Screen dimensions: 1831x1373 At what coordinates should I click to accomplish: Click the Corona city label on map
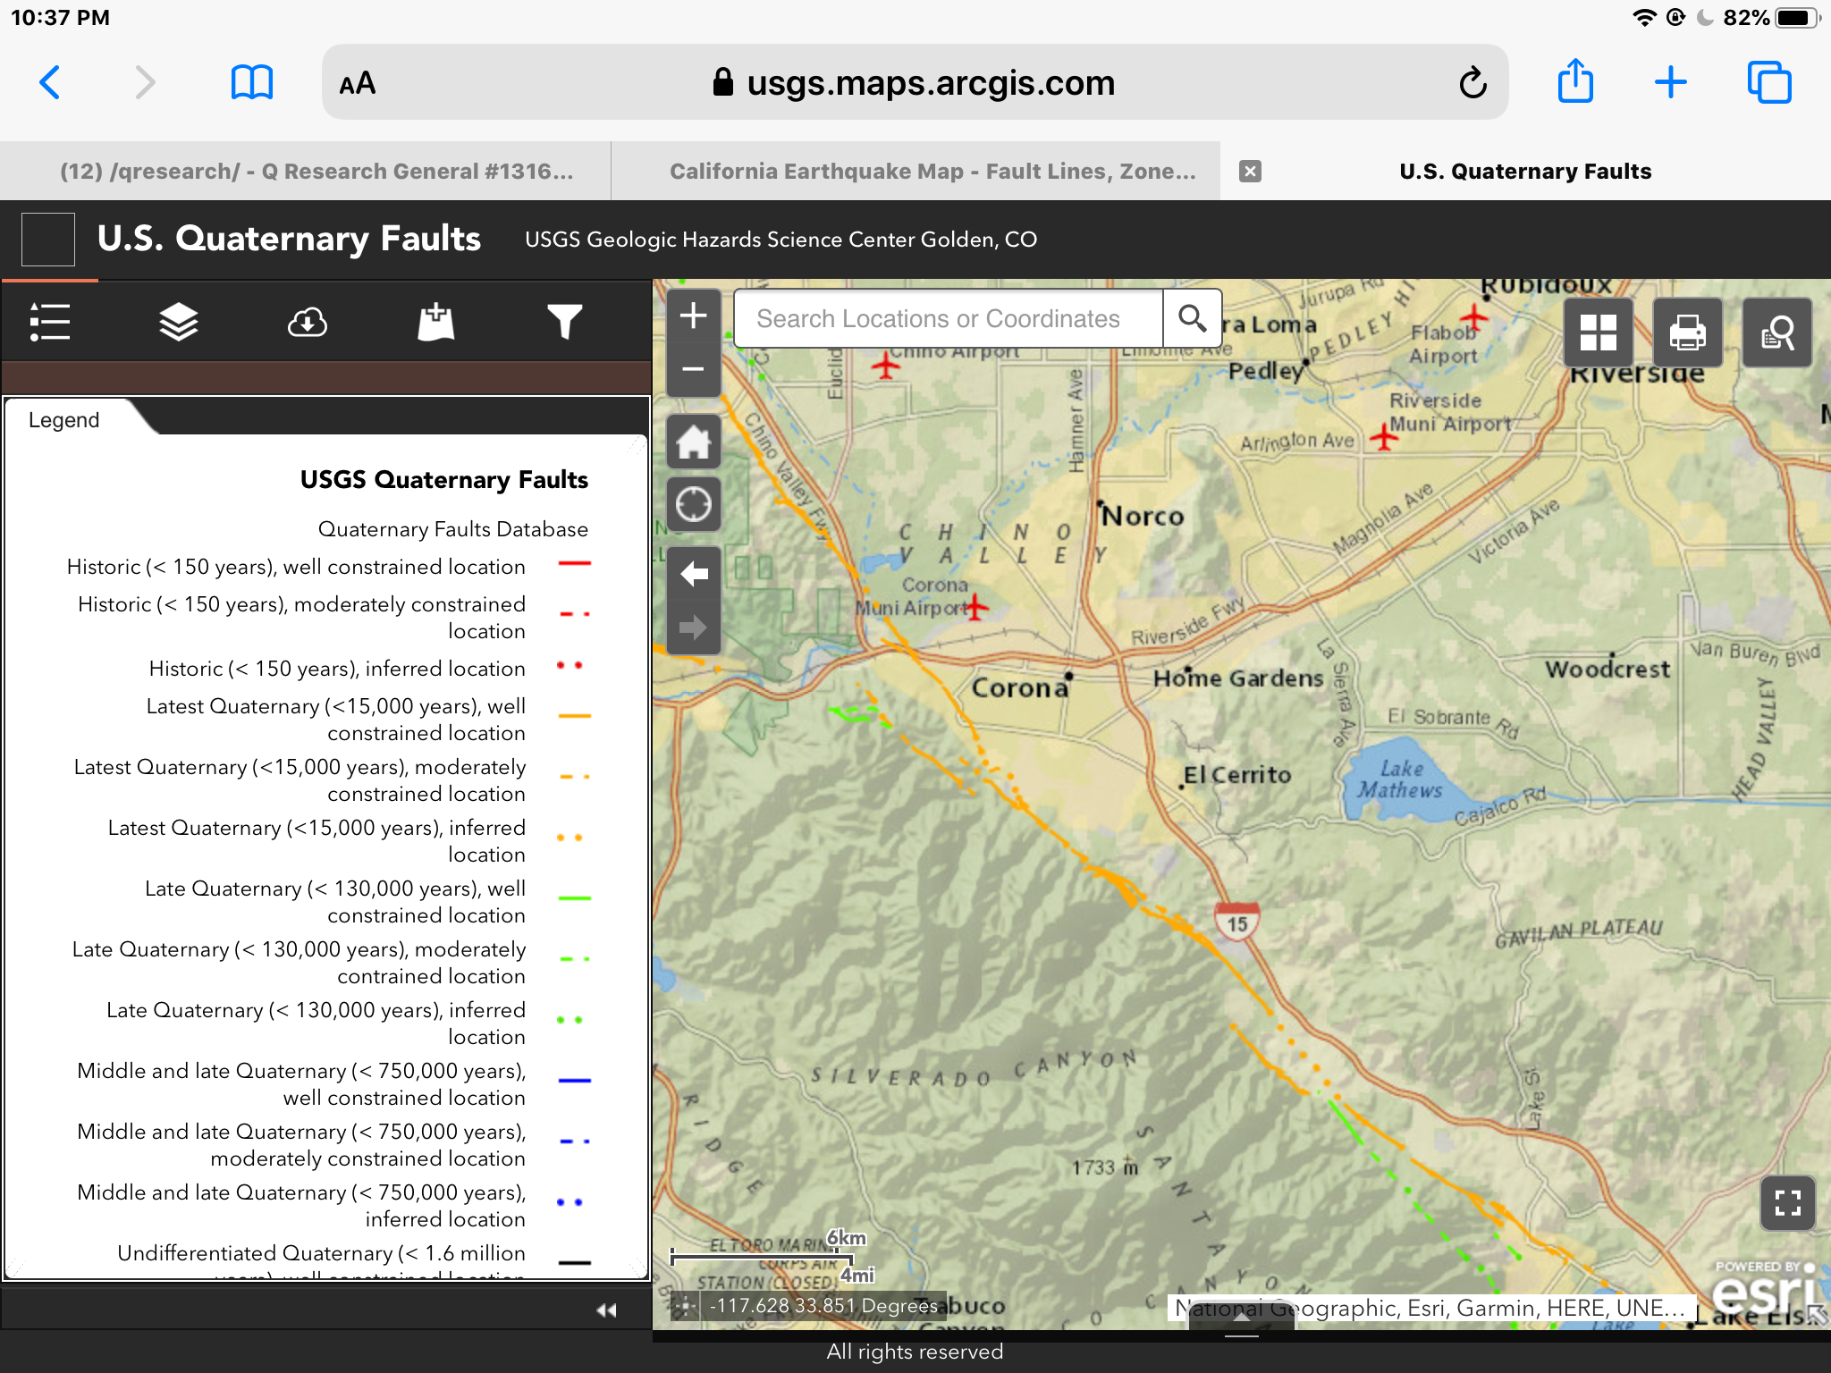1019,687
